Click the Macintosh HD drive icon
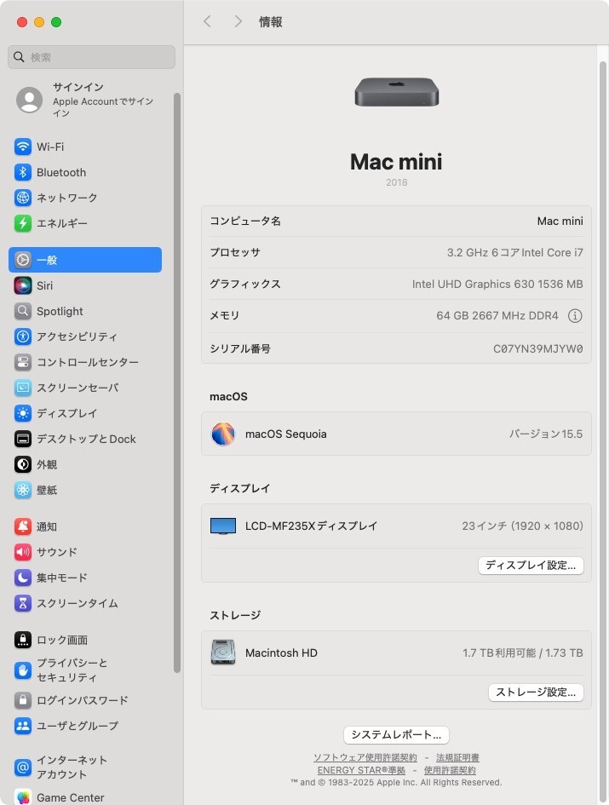This screenshot has height=805, width=609. pyautogui.click(x=223, y=653)
